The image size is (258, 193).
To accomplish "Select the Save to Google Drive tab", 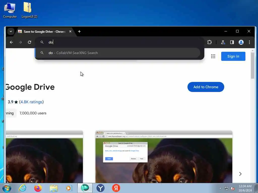I will coord(44,31).
